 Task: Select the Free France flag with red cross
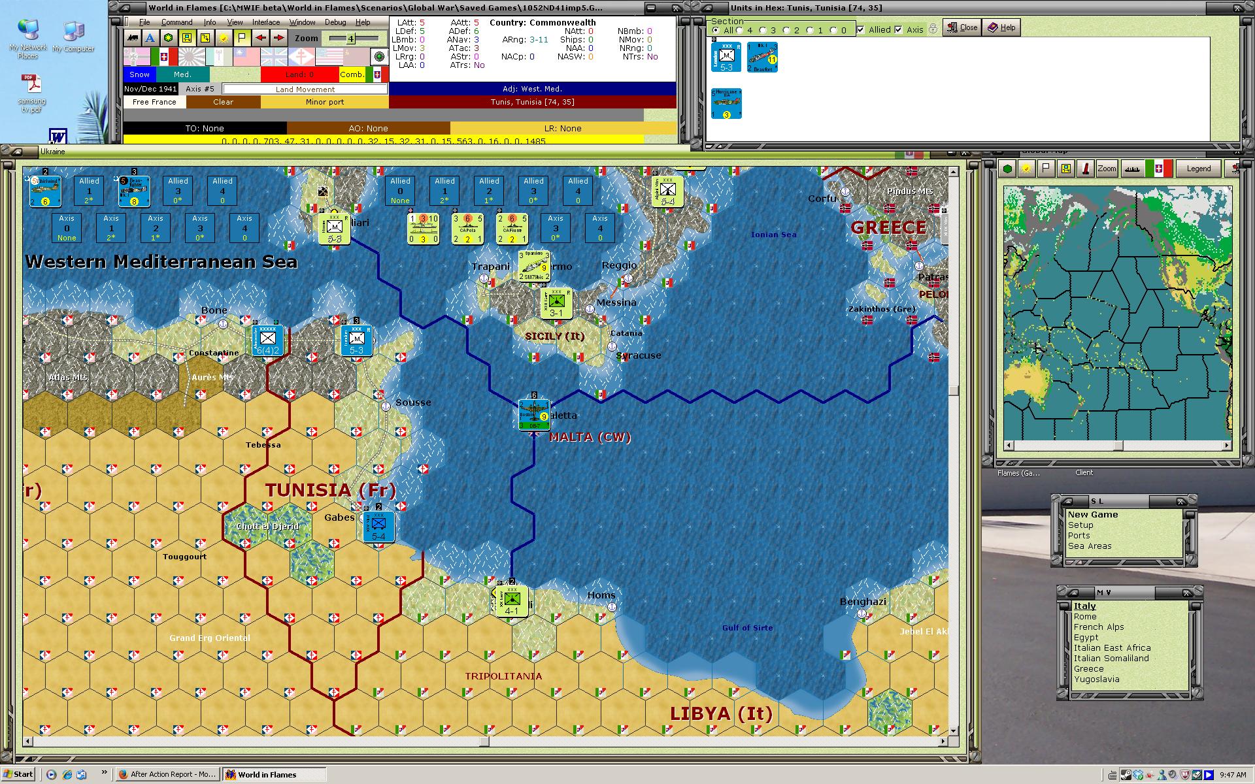(x=301, y=56)
